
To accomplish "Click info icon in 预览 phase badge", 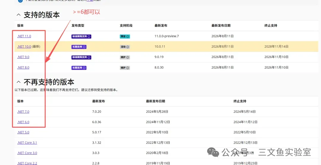I will coord(128,36).
